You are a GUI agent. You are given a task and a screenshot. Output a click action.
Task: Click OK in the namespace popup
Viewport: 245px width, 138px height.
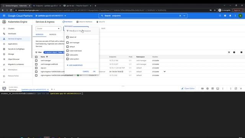click(x=94, y=72)
